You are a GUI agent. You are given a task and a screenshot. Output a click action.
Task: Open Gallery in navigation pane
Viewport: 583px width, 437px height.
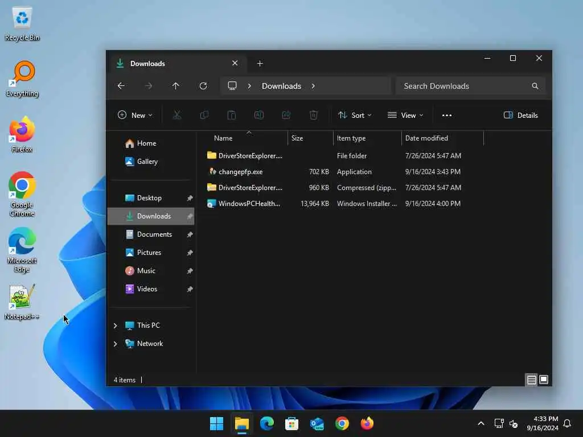tap(147, 162)
